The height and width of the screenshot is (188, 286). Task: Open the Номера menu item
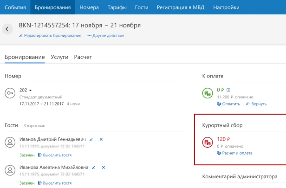(89, 7)
